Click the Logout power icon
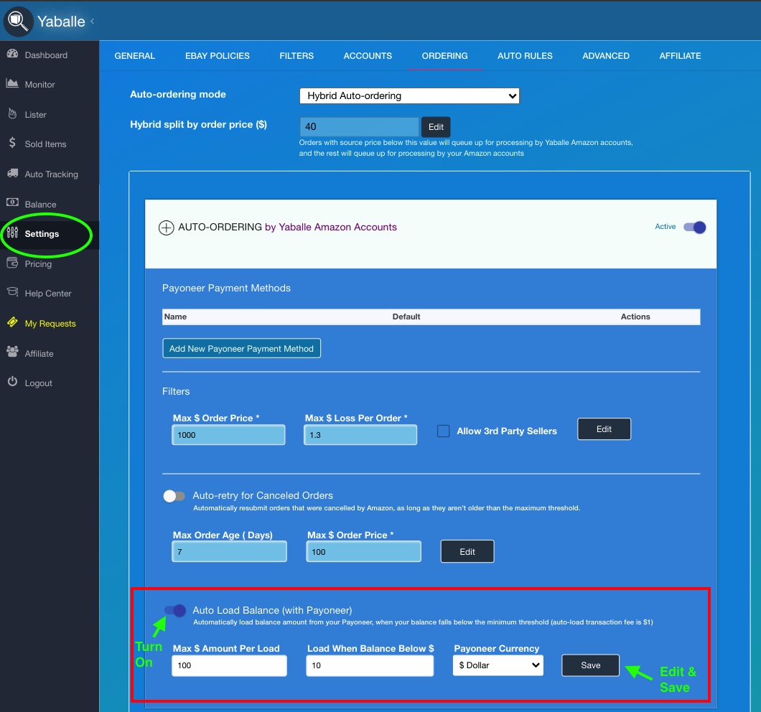The image size is (761, 712). click(13, 382)
